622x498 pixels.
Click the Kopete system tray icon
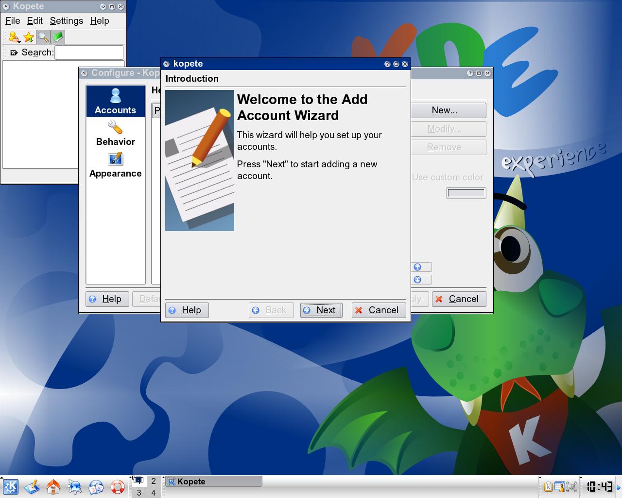click(571, 487)
